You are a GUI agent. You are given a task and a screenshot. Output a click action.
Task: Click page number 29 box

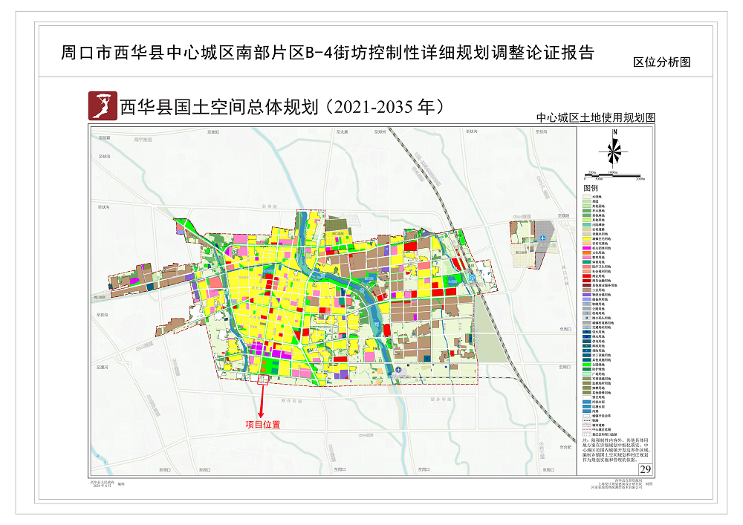point(644,469)
